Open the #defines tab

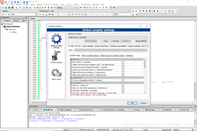[129, 56]
